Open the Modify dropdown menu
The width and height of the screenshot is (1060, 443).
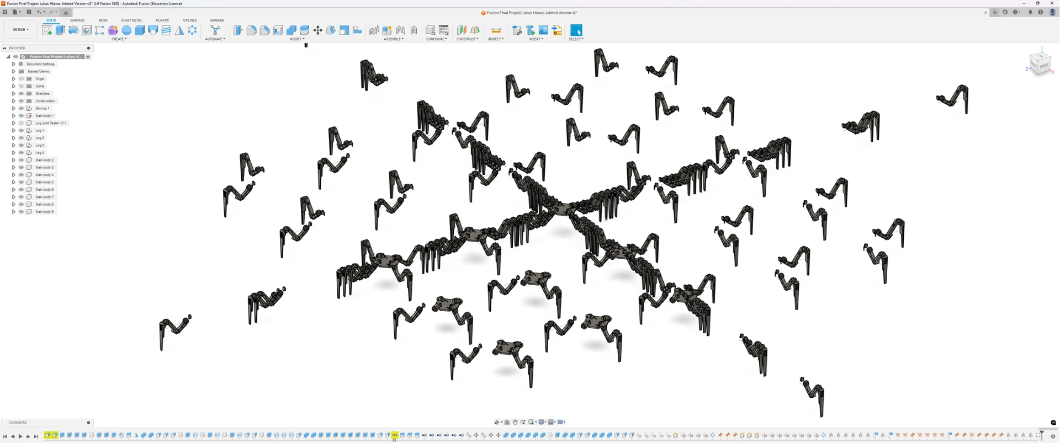point(297,39)
